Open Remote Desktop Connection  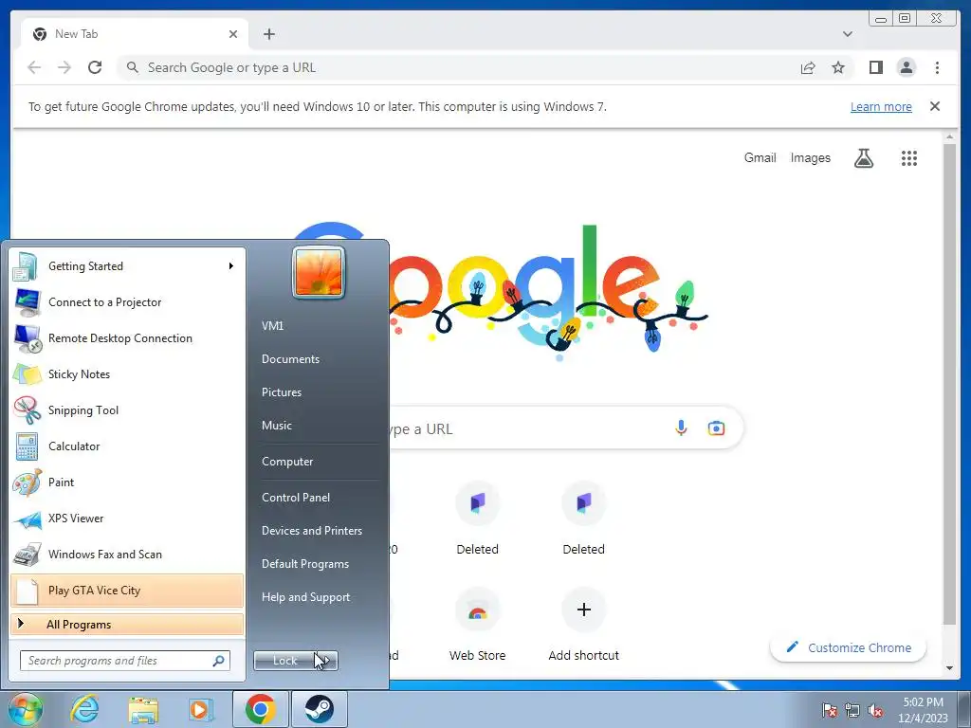click(126, 338)
